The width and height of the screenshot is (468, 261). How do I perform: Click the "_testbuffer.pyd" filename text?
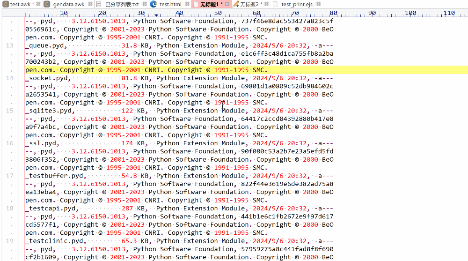[54, 176]
